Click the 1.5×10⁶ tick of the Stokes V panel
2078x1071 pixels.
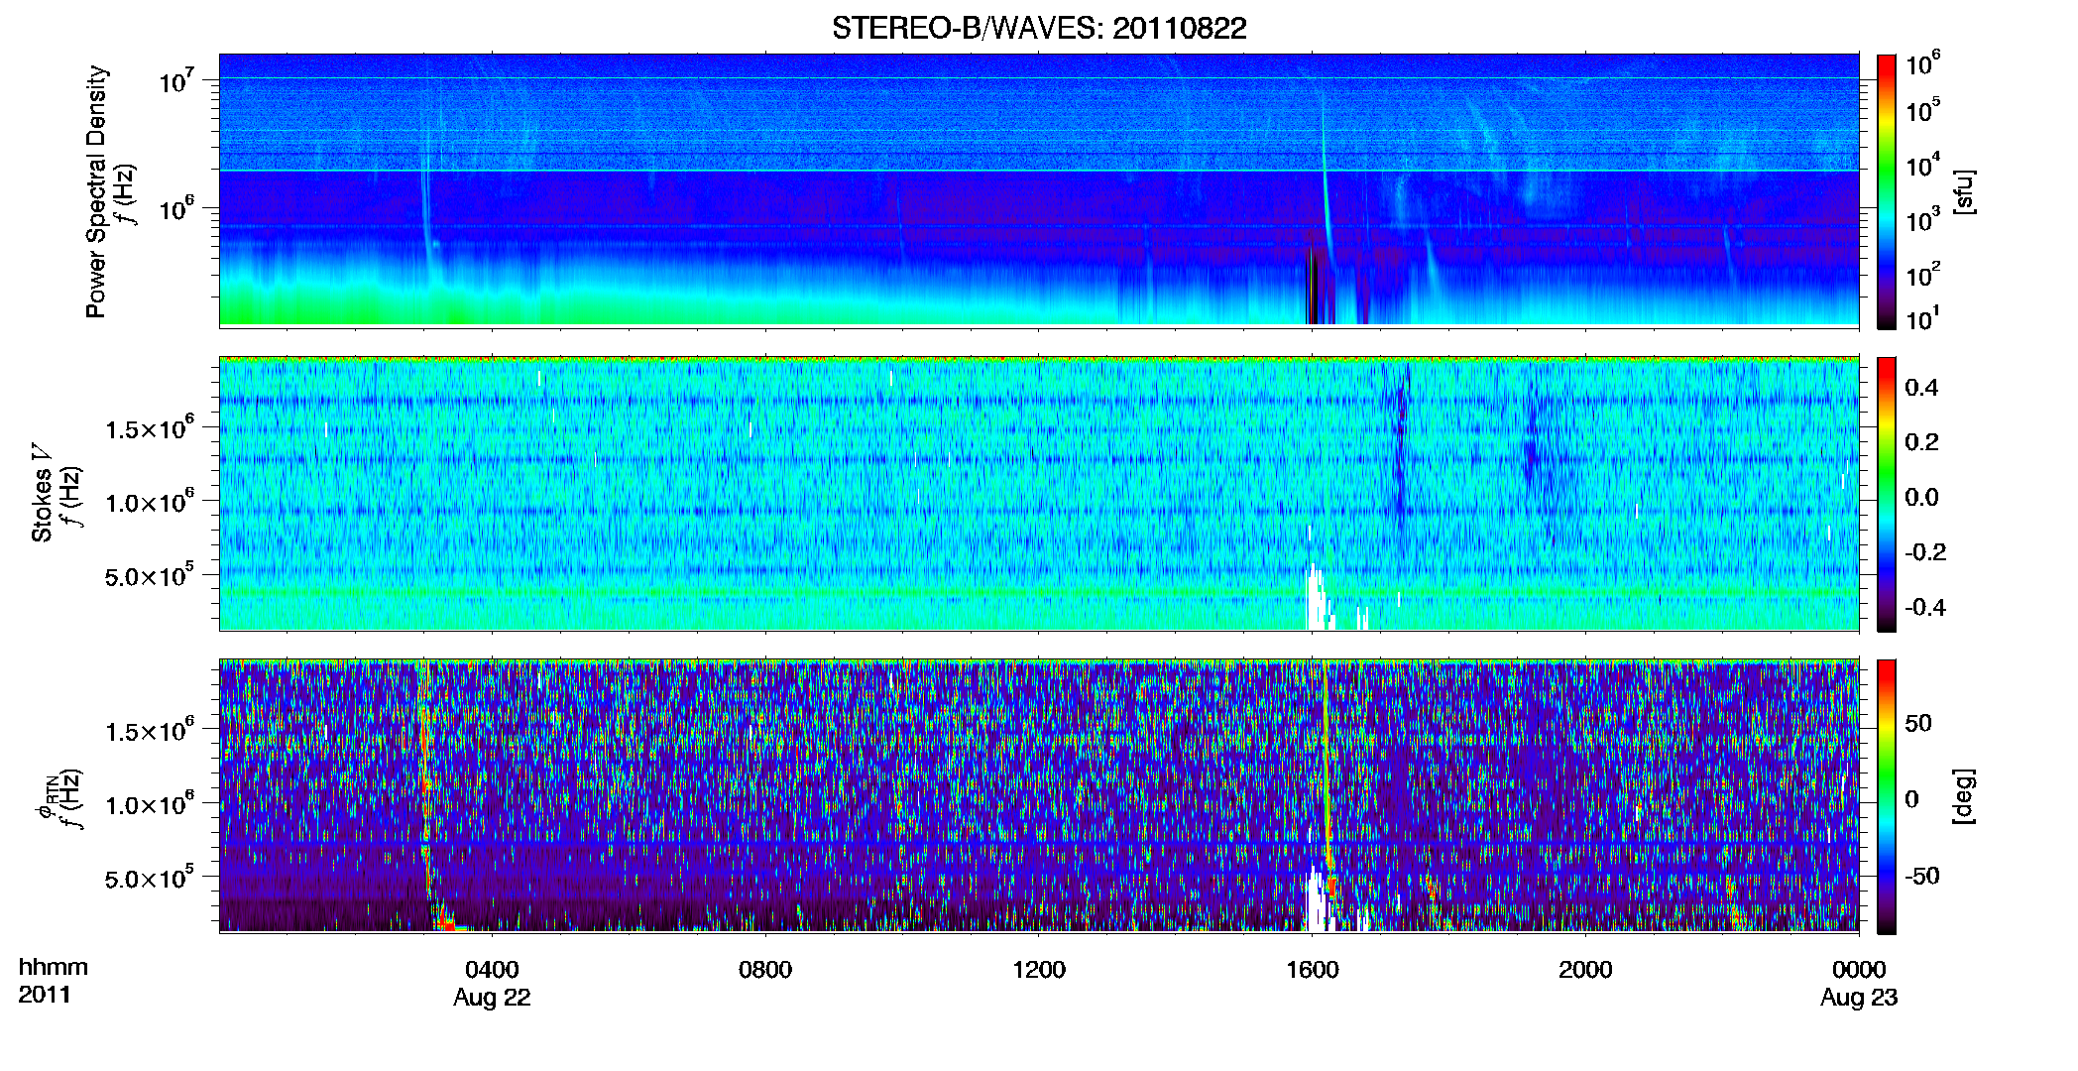[149, 429]
